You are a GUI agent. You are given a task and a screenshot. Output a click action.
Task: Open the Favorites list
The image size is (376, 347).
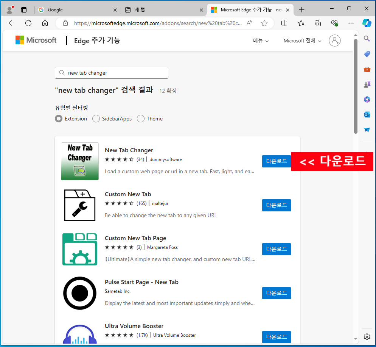click(301, 23)
